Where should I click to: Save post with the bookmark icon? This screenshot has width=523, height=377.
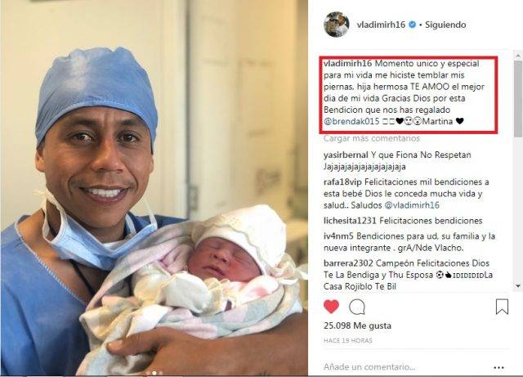[502, 307]
